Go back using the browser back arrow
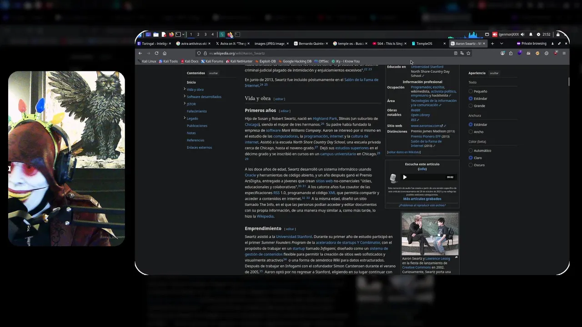 point(140,53)
